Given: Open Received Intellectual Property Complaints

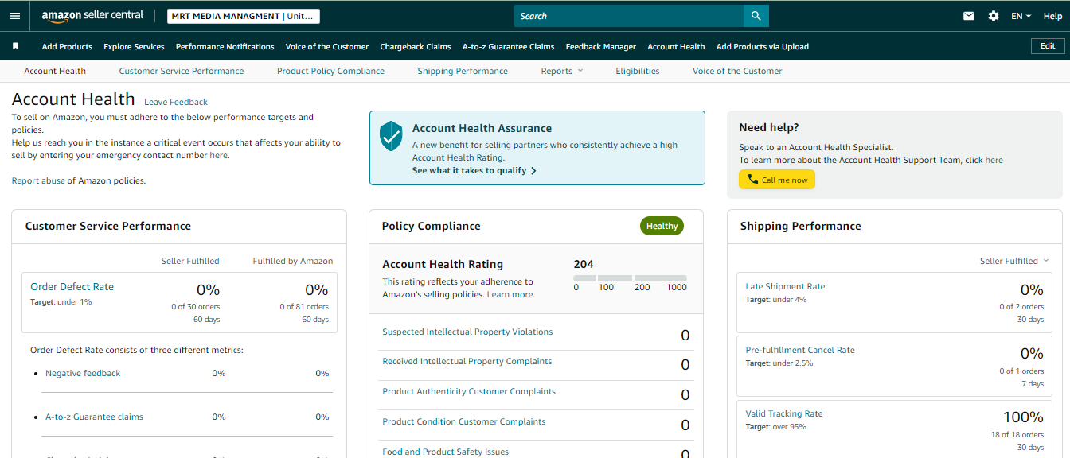Looking at the screenshot, I should [x=467, y=361].
